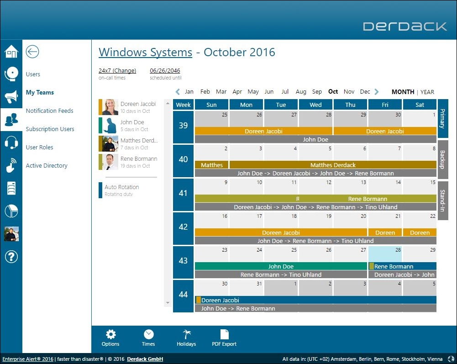Open Notification Feeds menu item
The image size is (457, 364).
[50, 111]
